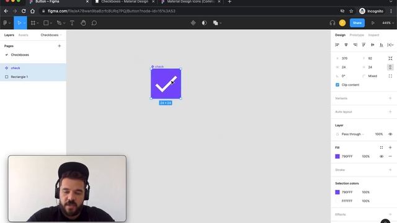Add an Effect
The image size is (397, 223).
pyautogui.click(x=390, y=214)
